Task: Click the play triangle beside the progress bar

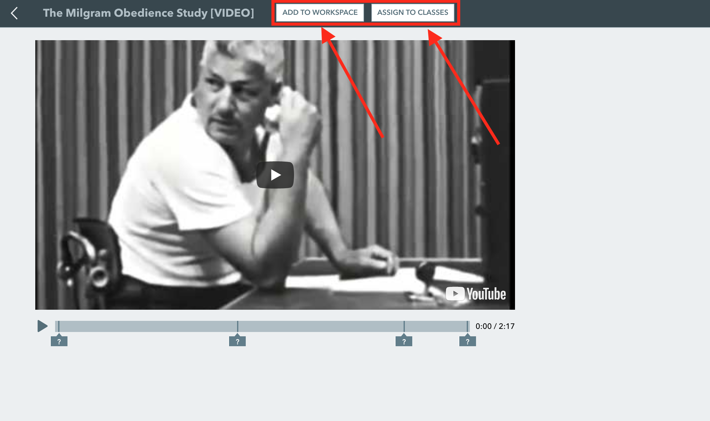Action: [x=42, y=326]
